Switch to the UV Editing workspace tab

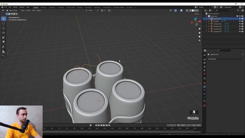pyautogui.click(x=60, y=8)
